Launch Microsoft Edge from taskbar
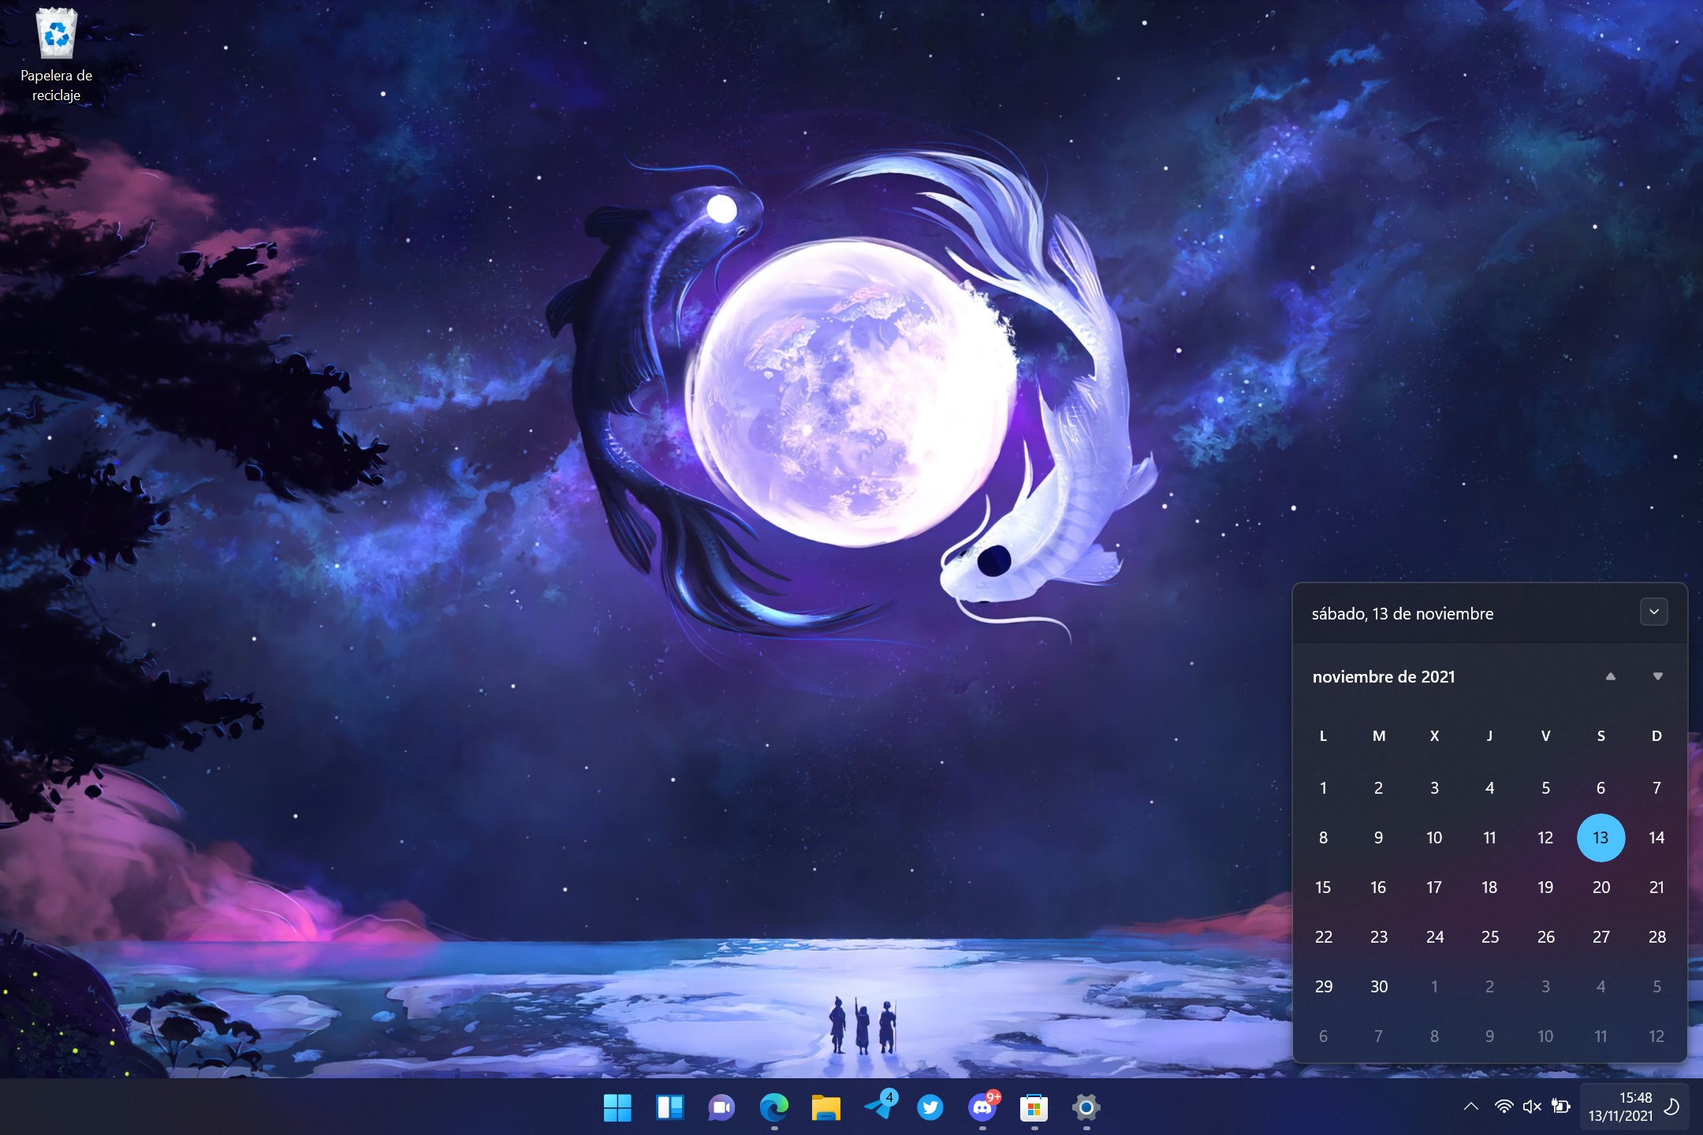 pyautogui.click(x=773, y=1107)
